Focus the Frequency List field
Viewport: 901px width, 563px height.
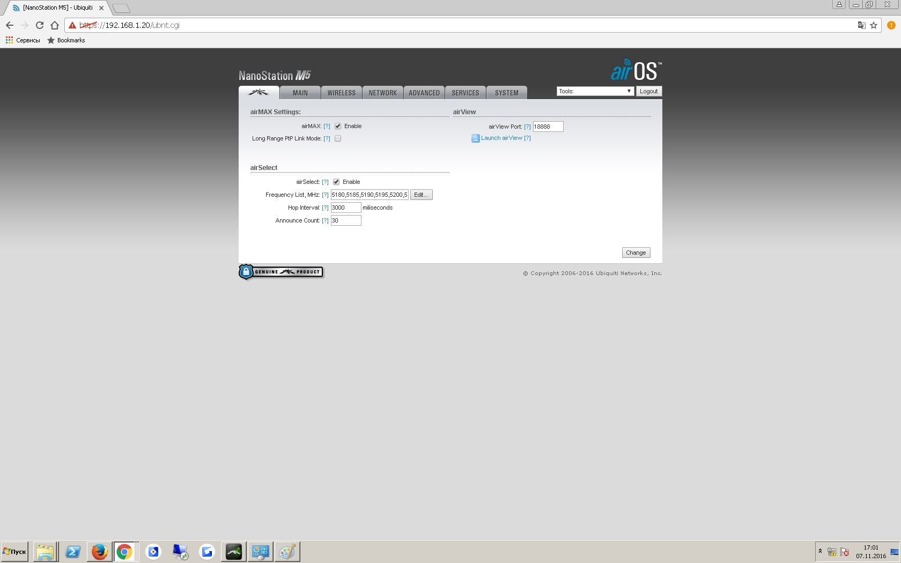[x=370, y=195]
